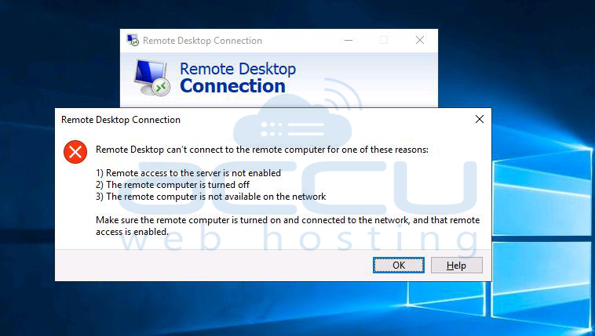This screenshot has height=336, width=595.
Task: Click the 'Remote Desktop can't connect' message line
Action: coord(262,150)
